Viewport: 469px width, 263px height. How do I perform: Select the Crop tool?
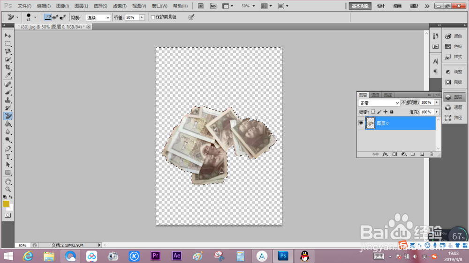(8, 67)
